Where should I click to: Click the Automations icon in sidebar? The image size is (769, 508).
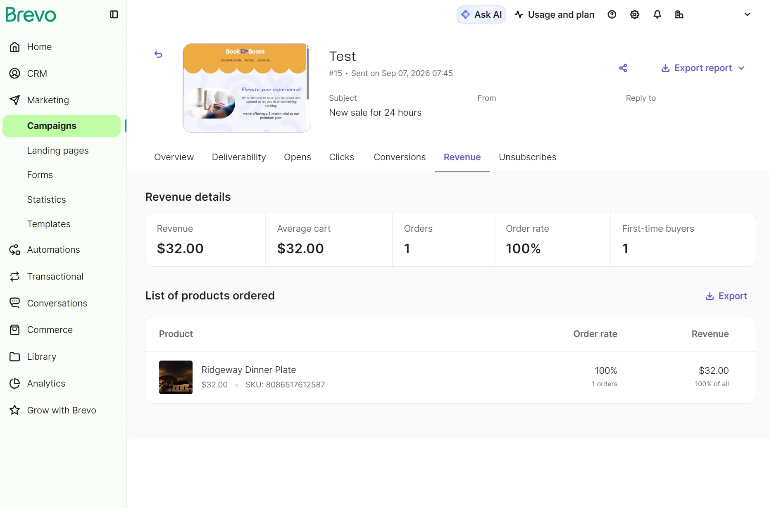15,250
